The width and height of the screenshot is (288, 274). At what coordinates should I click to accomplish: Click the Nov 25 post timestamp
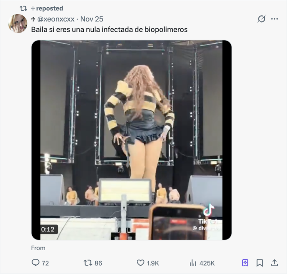(x=92, y=19)
